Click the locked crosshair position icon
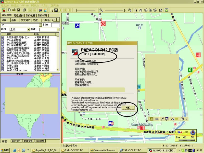The width and height of the screenshot is (204, 153). pos(52,10)
